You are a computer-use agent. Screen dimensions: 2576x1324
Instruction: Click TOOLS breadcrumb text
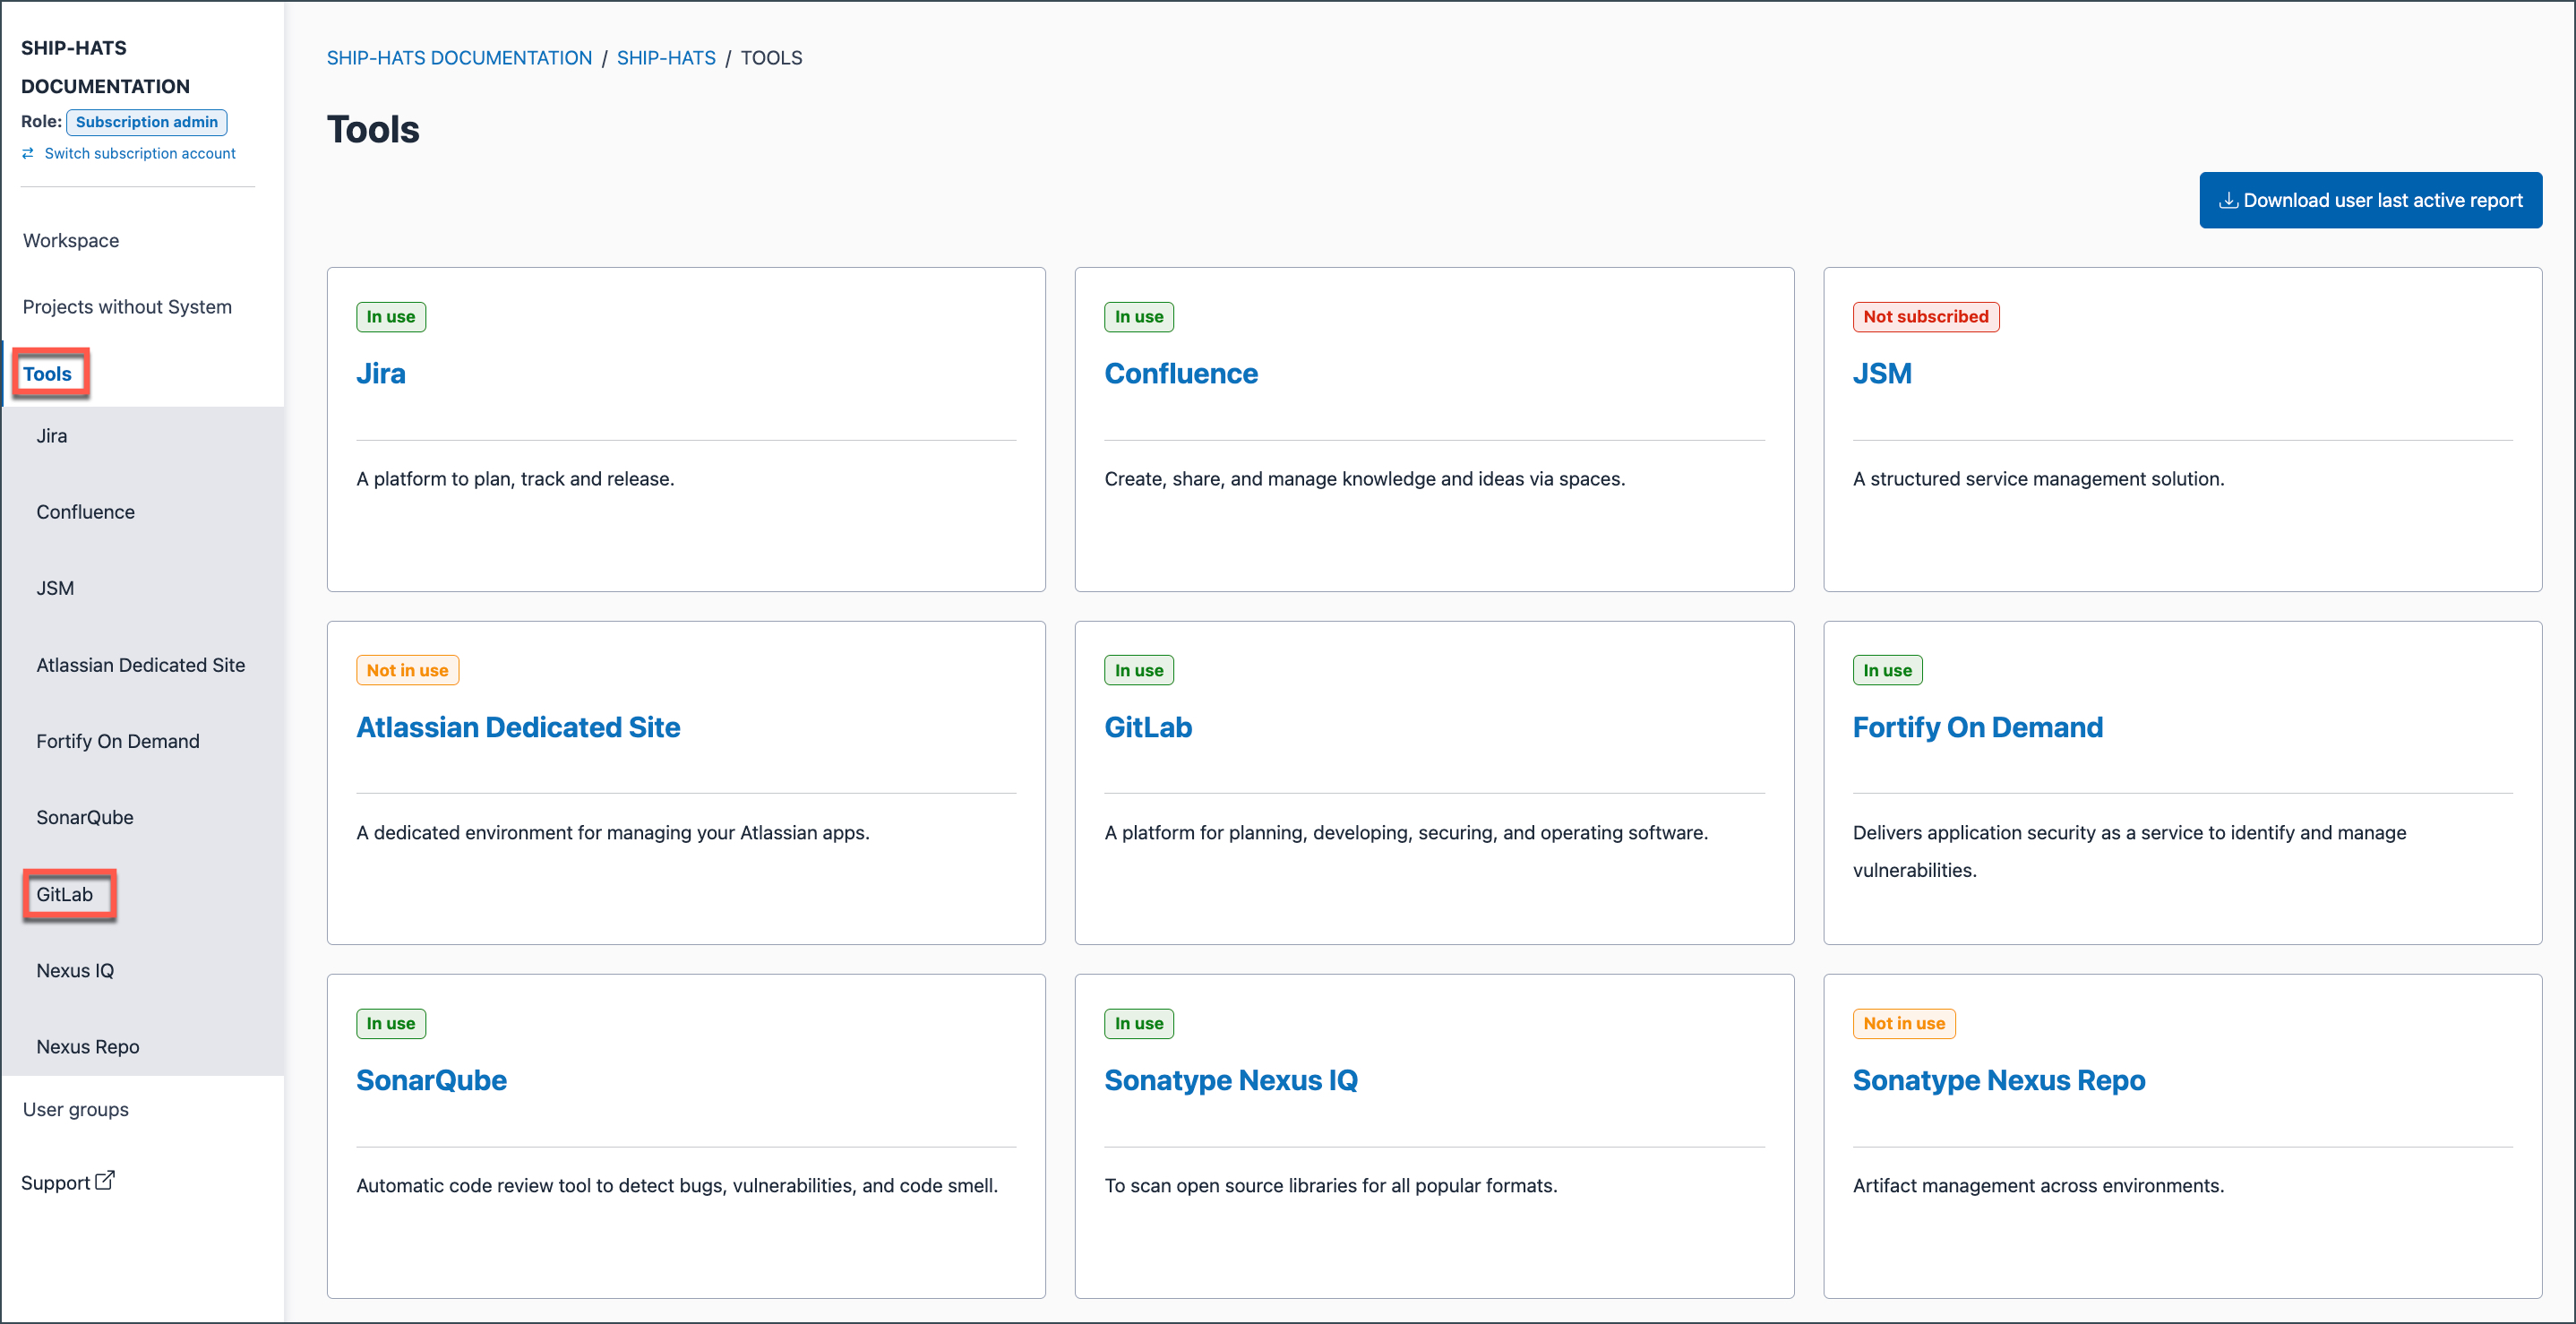pos(771,58)
